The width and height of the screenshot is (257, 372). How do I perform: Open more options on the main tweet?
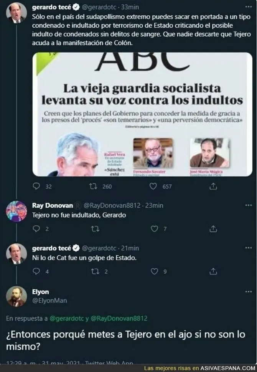(249, 7)
